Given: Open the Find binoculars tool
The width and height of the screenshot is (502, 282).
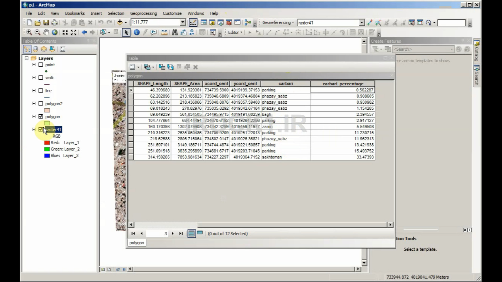Looking at the screenshot, I should (x=175, y=32).
